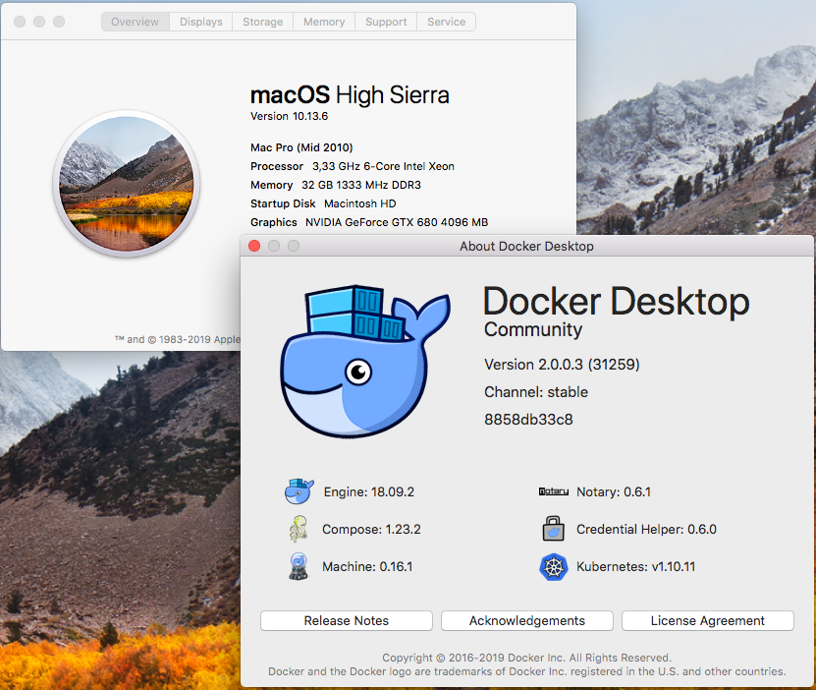Viewport: 816px width, 690px height.
Task: Click the Docker whale logo
Action: [365, 361]
